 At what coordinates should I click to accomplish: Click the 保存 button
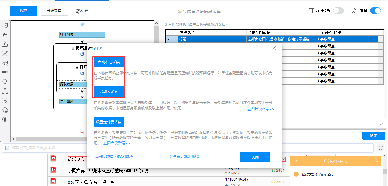tap(23, 11)
